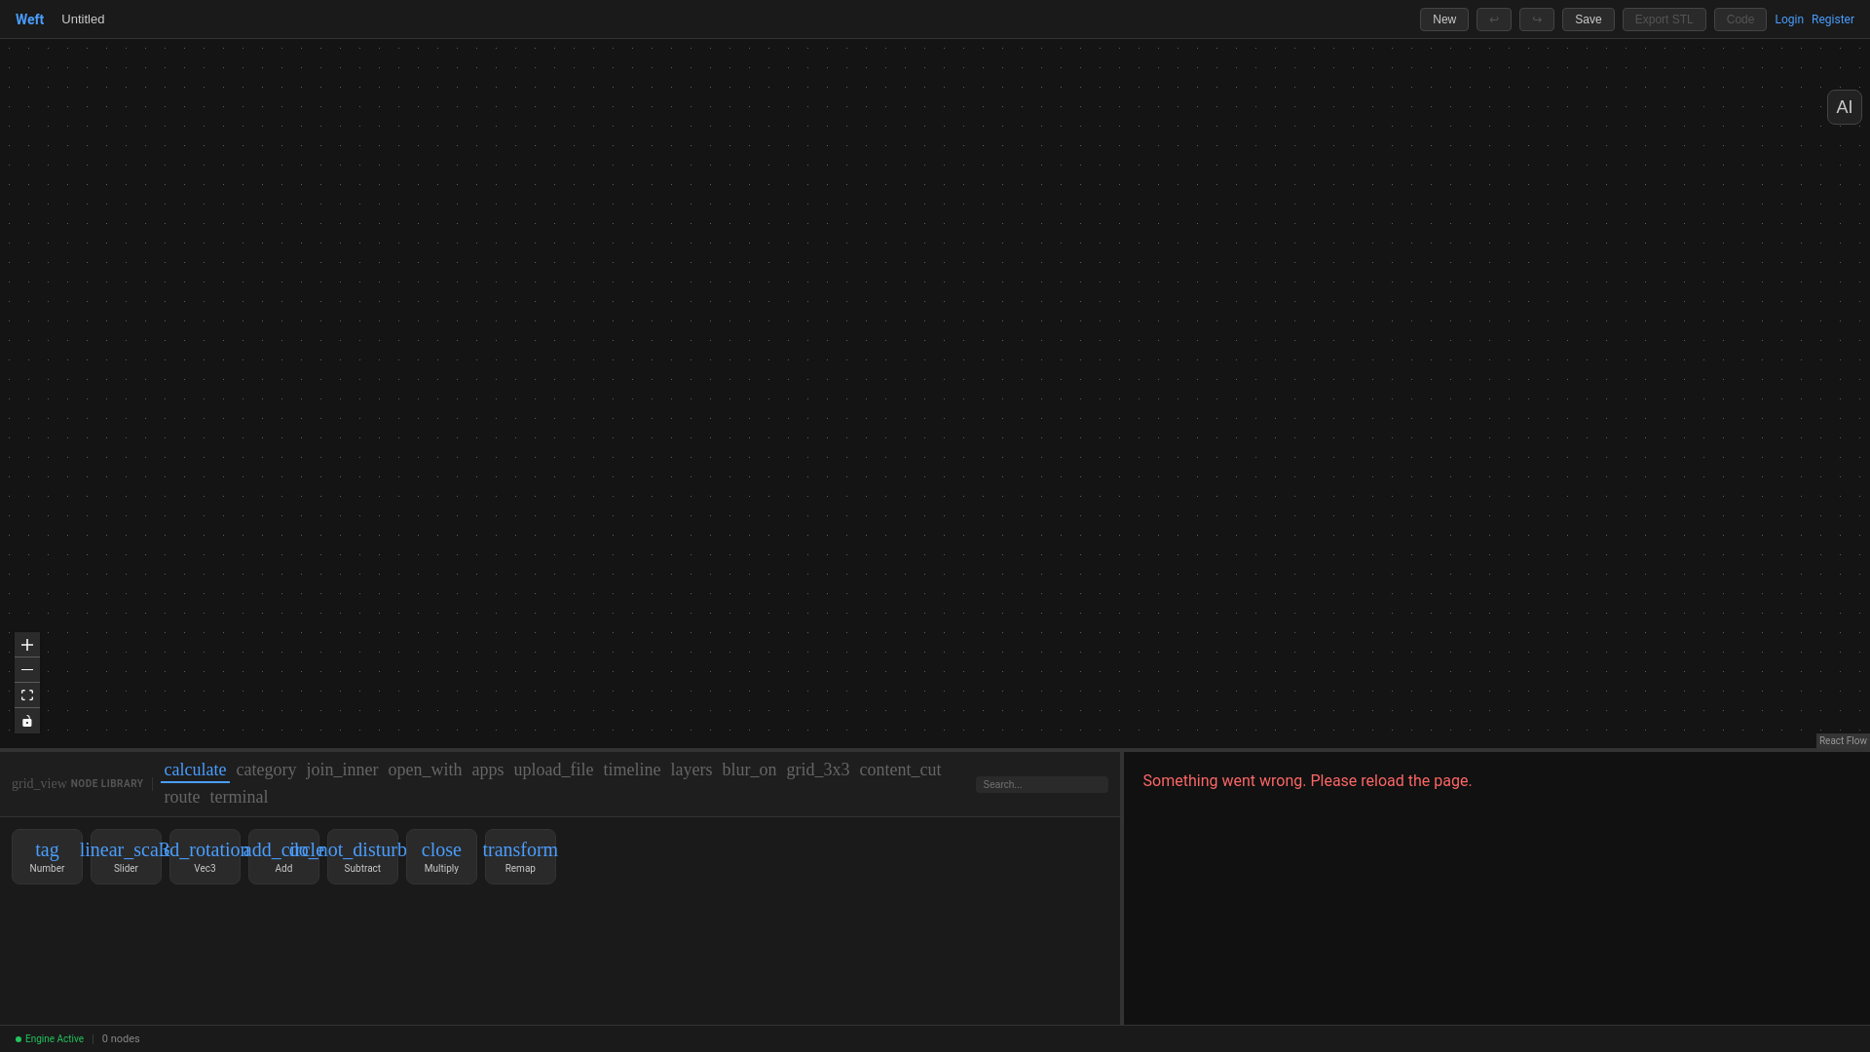Toggle canvas interactivity lock control

[27, 721]
